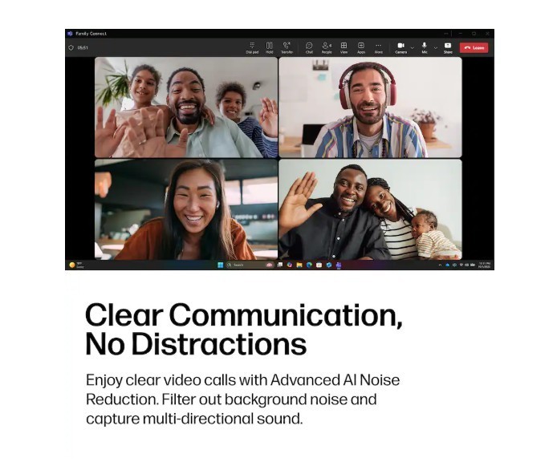Open the Chat panel
The image size is (553, 474).
point(309,47)
